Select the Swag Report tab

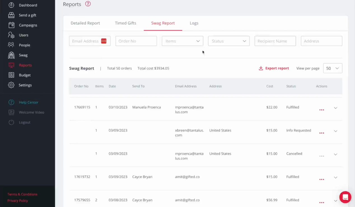pyautogui.click(x=163, y=23)
